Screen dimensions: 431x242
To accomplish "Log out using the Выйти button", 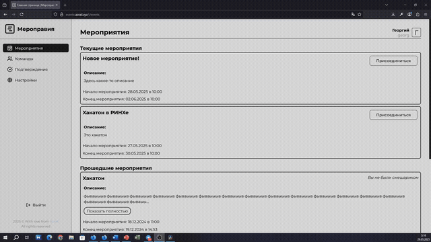I will tap(36, 205).
